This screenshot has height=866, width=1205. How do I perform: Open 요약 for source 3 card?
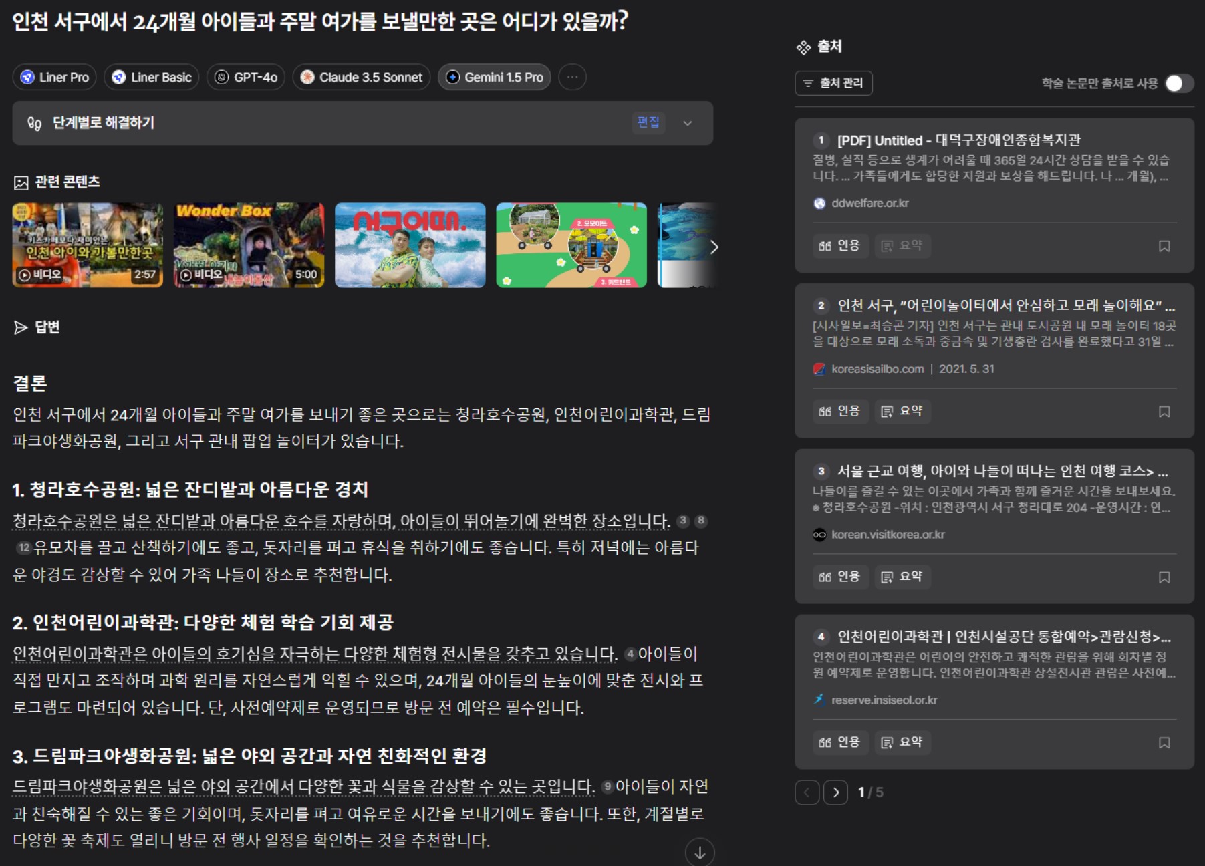point(902,577)
